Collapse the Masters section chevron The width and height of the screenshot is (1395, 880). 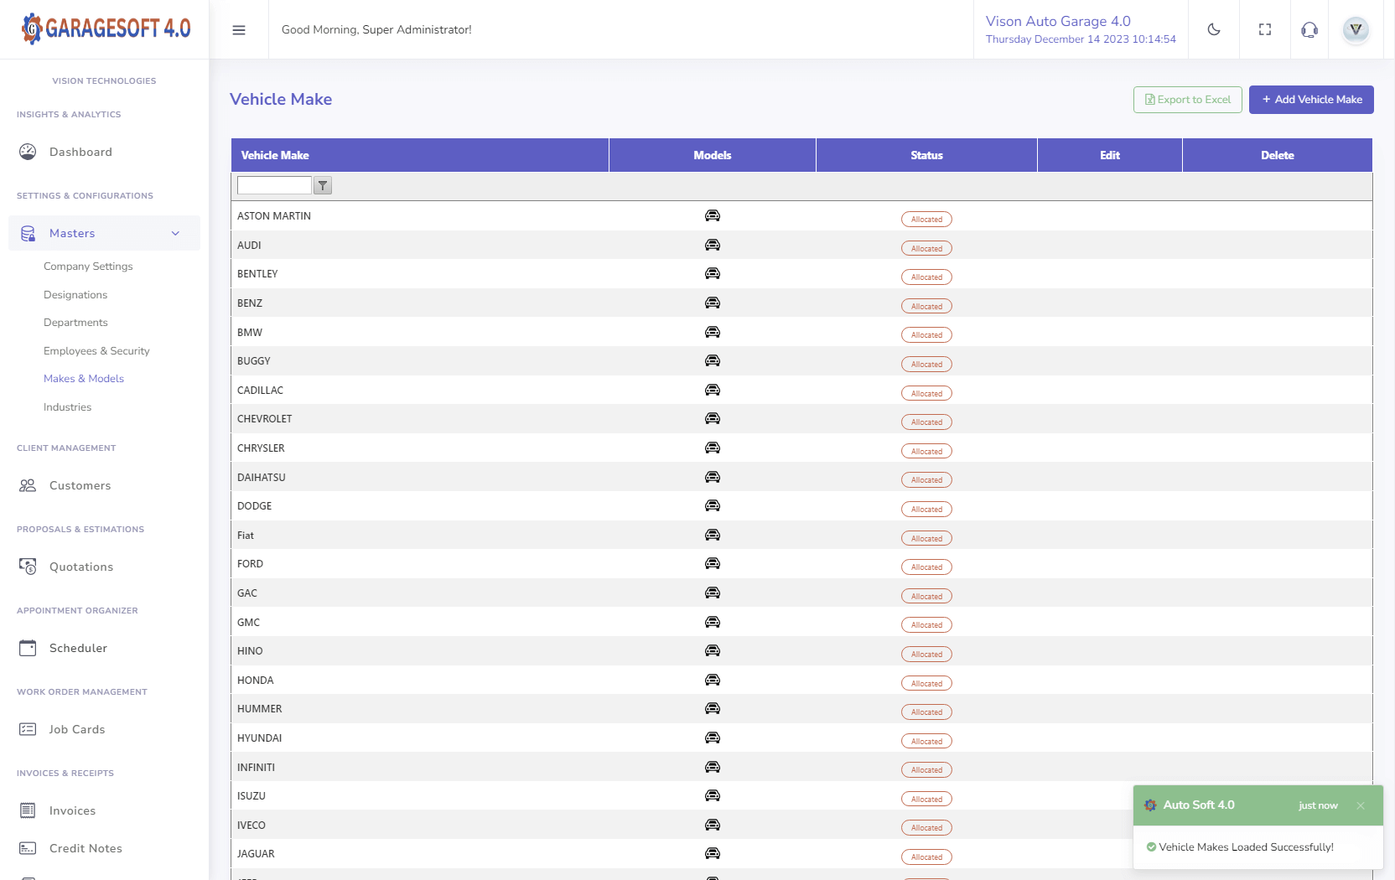[x=175, y=233]
